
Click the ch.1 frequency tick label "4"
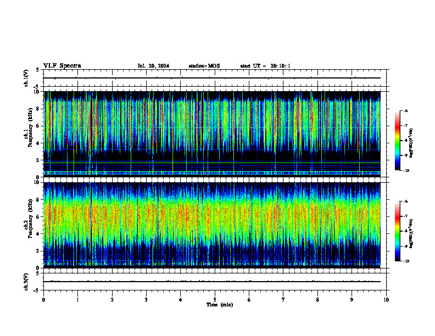[x=38, y=143]
